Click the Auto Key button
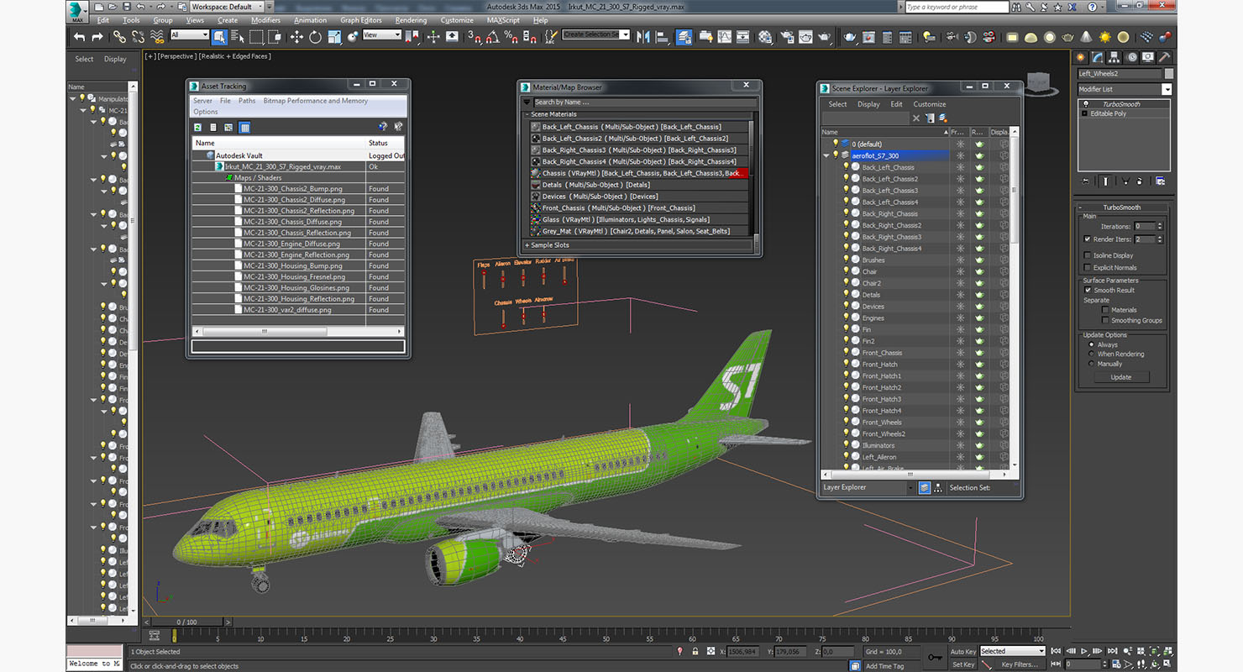 (963, 651)
